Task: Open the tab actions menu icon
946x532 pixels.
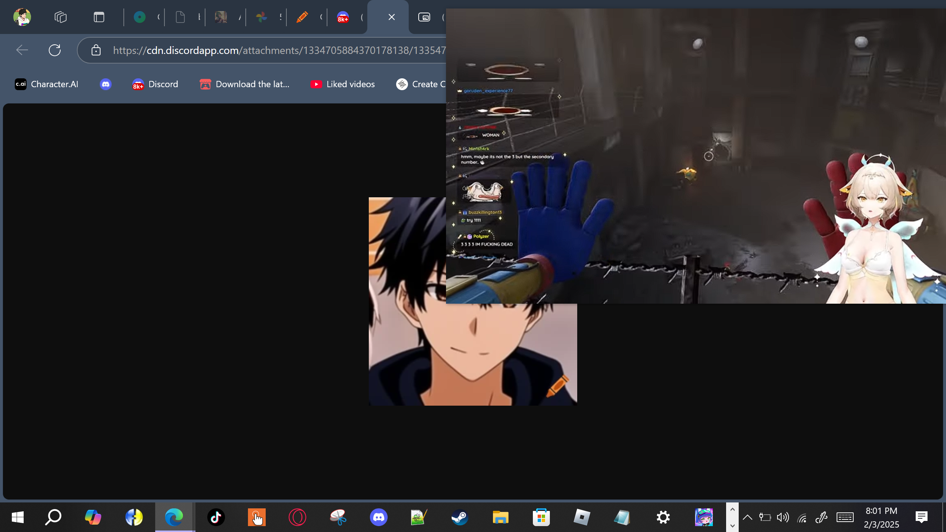Action: coord(99,17)
